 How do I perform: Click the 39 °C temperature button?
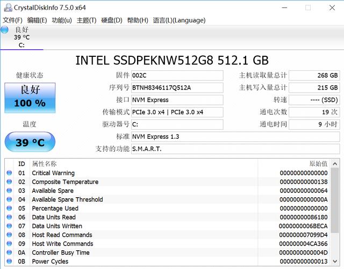pos(30,142)
